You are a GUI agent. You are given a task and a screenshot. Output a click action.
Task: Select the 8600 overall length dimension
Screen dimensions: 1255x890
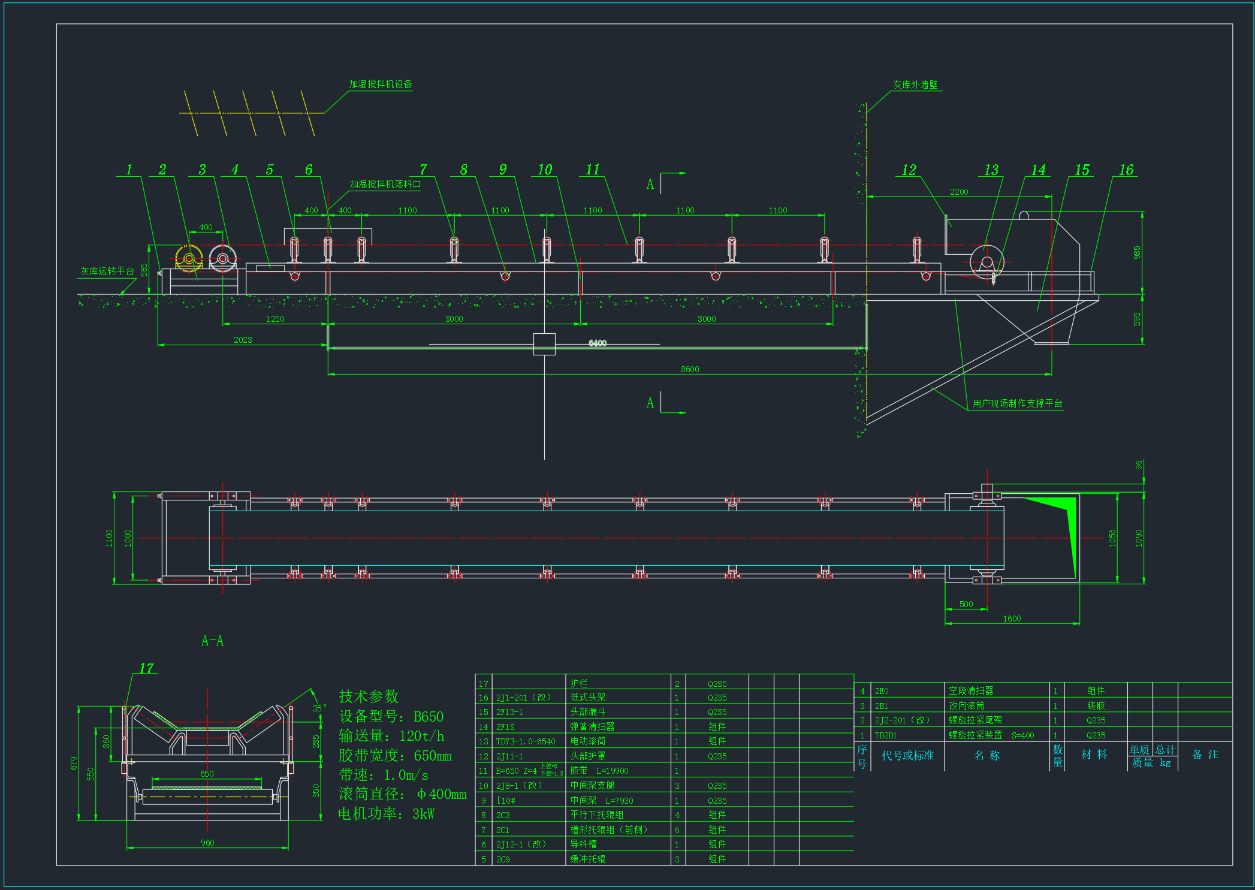(x=689, y=369)
